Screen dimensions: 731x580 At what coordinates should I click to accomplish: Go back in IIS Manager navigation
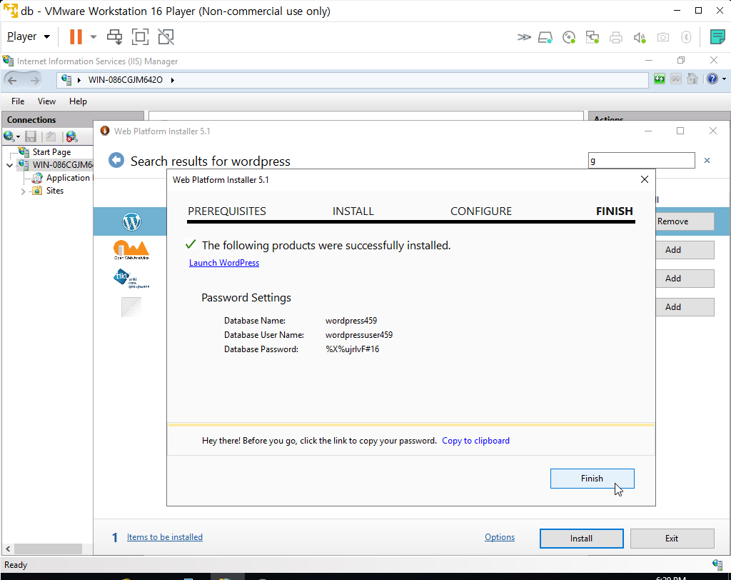(13, 80)
